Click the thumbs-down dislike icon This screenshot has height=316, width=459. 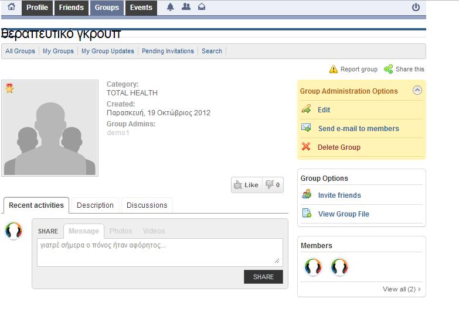269,184
